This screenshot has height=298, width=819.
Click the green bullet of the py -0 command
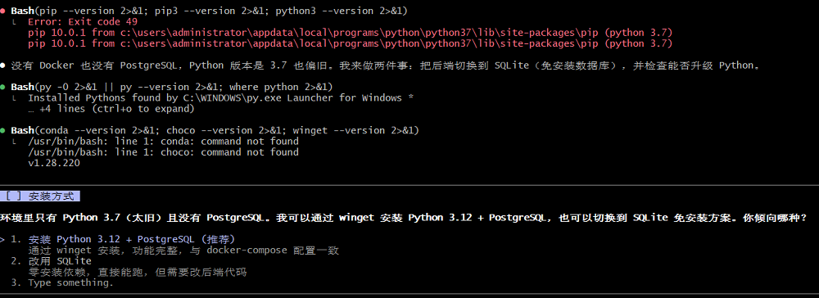point(2,87)
